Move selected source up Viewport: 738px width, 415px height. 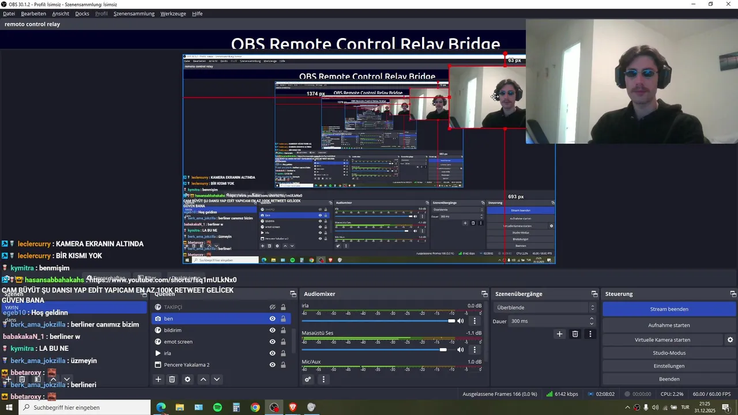(203, 379)
